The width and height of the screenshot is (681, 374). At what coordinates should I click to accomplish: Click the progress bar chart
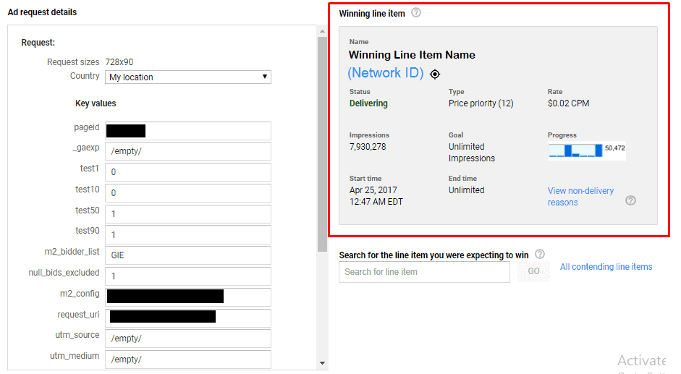pos(575,150)
